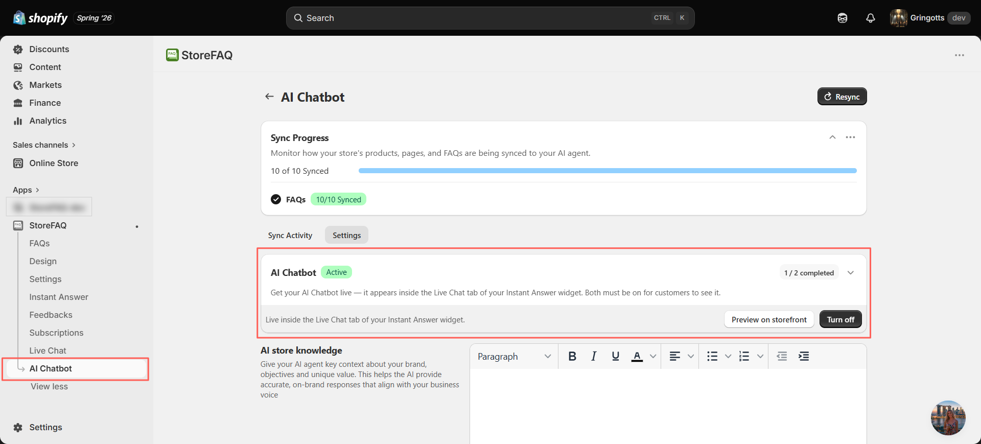
Task: Toggle underline formatting
Action: pos(615,356)
